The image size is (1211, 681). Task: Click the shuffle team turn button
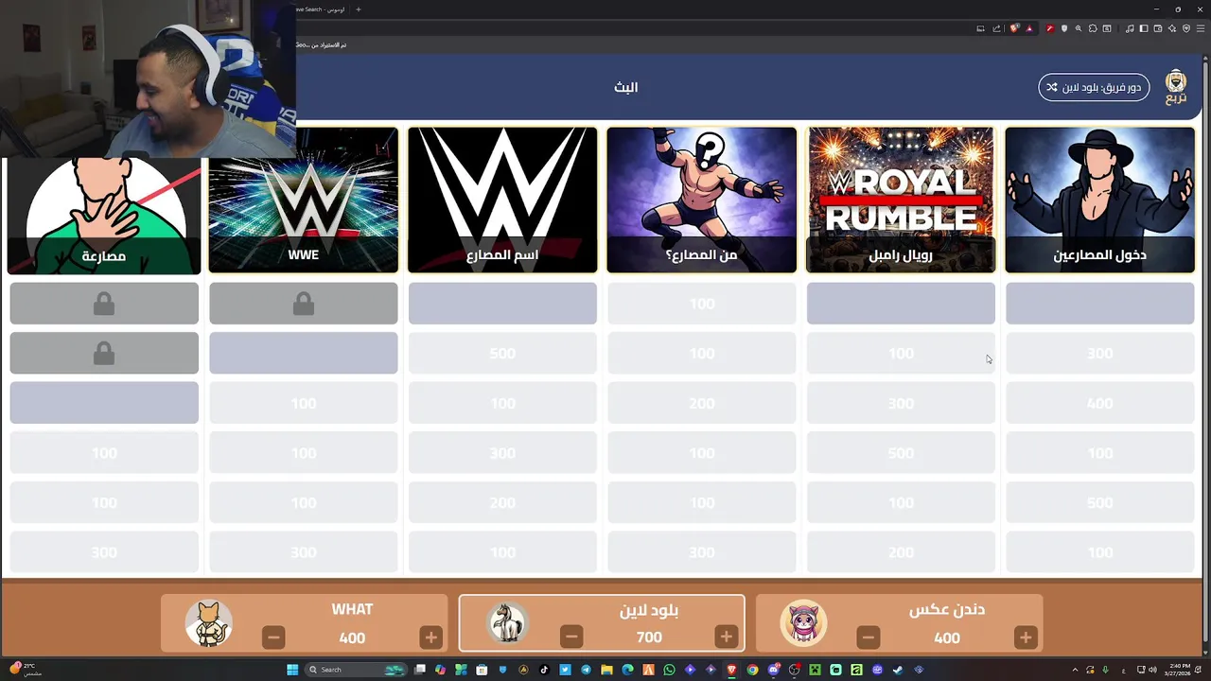(x=1094, y=87)
